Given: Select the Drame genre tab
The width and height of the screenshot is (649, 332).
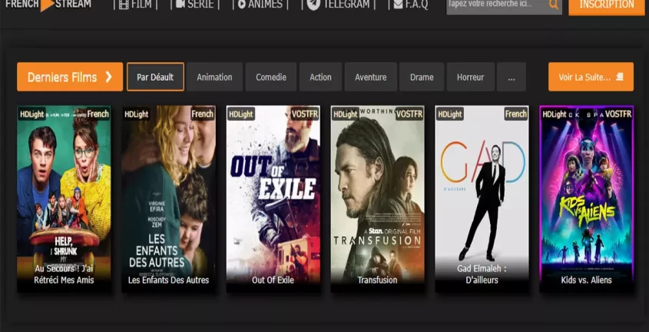Looking at the screenshot, I should pyautogui.click(x=422, y=77).
